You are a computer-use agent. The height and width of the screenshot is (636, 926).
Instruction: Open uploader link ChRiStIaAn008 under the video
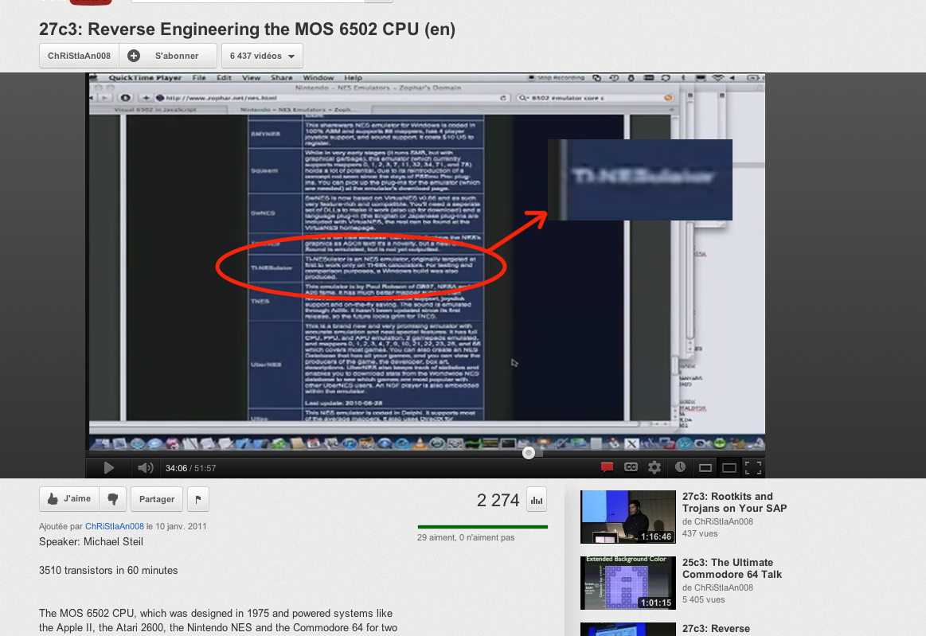coord(115,526)
